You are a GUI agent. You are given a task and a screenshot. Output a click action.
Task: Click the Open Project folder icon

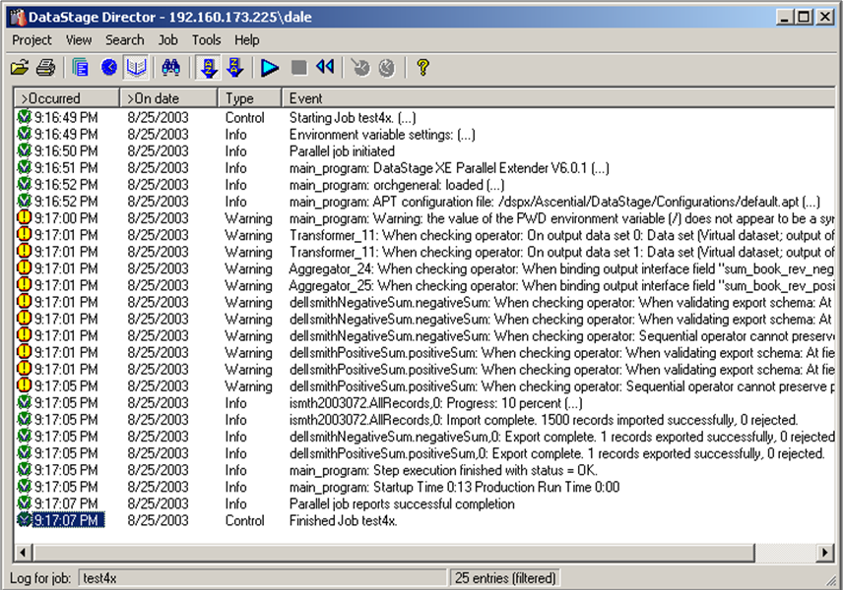pos(19,68)
